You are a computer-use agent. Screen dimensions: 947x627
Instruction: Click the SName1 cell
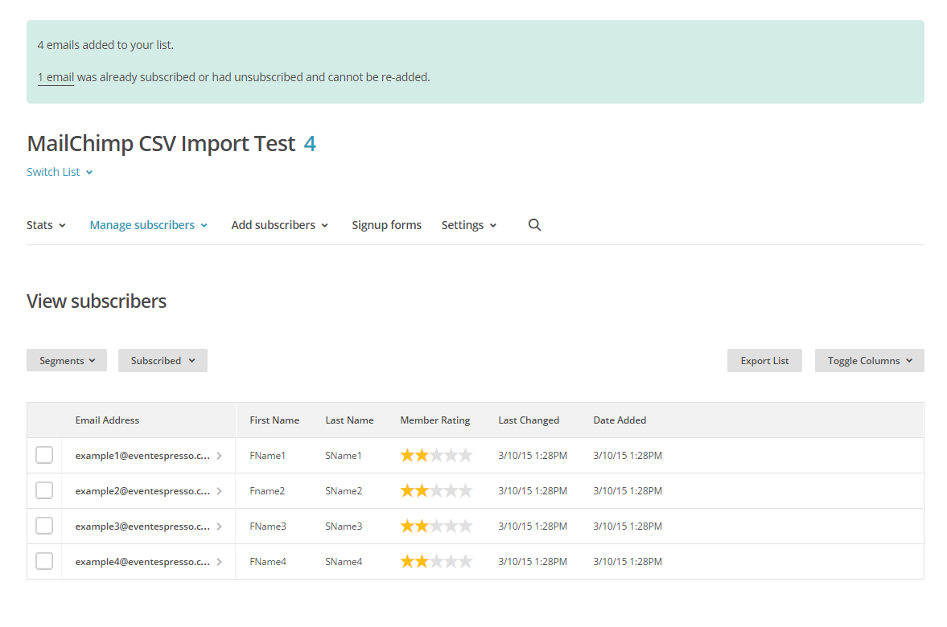pyautogui.click(x=343, y=456)
